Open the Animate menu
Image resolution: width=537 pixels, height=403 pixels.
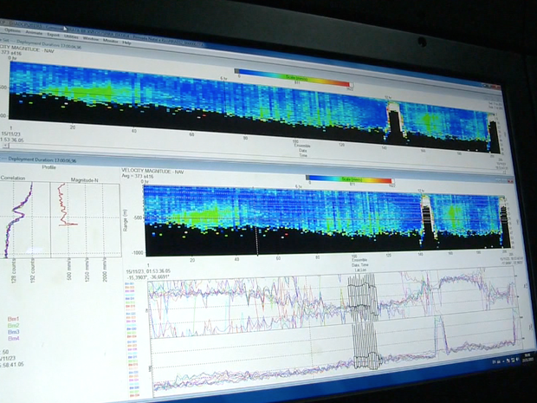(36, 32)
